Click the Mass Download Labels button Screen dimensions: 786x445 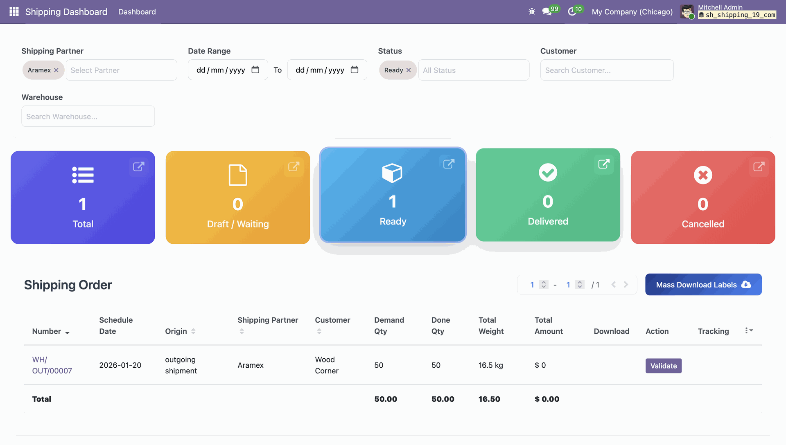point(703,285)
